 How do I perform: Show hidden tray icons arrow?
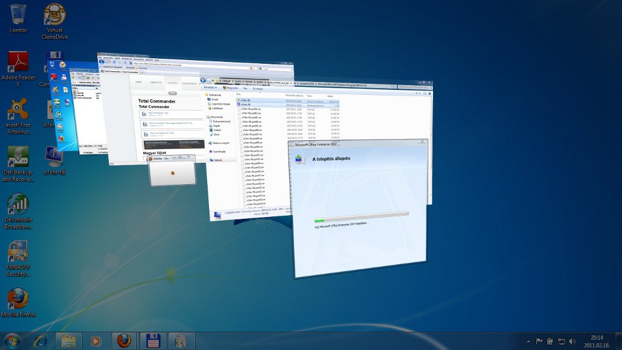coord(528,341)
